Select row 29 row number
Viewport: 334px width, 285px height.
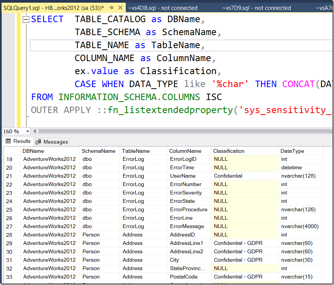pos(10,243)
